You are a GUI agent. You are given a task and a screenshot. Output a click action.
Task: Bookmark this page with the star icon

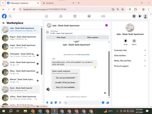coord(123,9)
